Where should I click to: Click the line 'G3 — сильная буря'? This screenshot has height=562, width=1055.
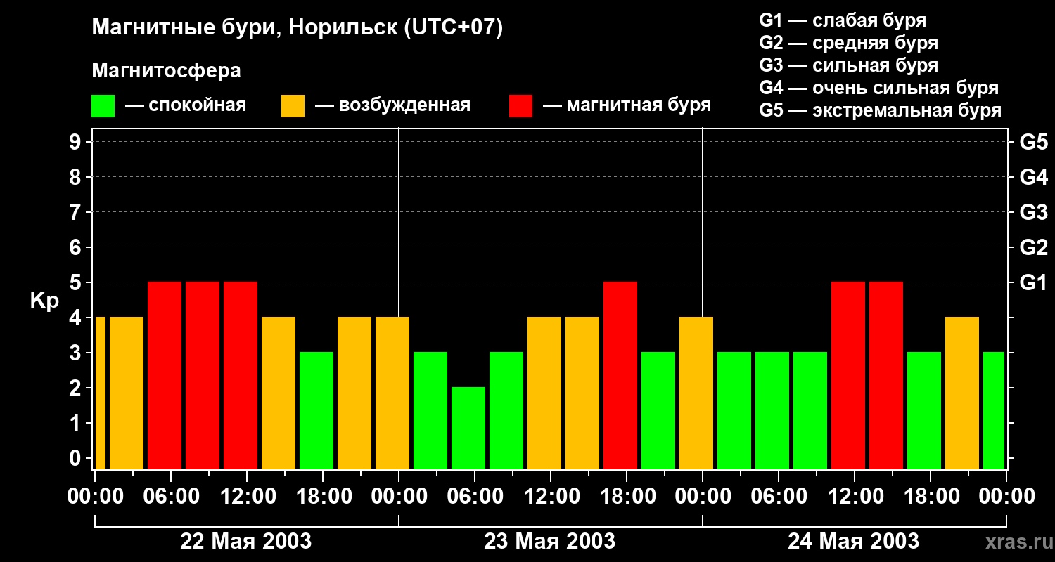[849, 65]
